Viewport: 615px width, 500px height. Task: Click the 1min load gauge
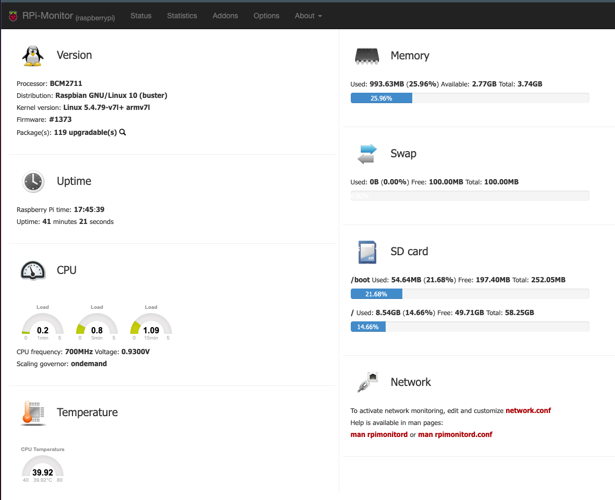43,323
